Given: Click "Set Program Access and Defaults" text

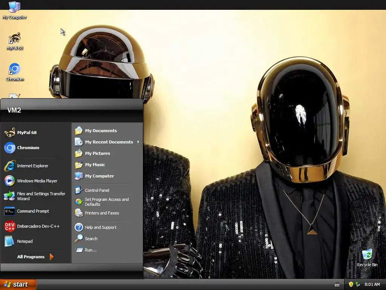Looking at the screenshot, I should [x=107, y=202].
